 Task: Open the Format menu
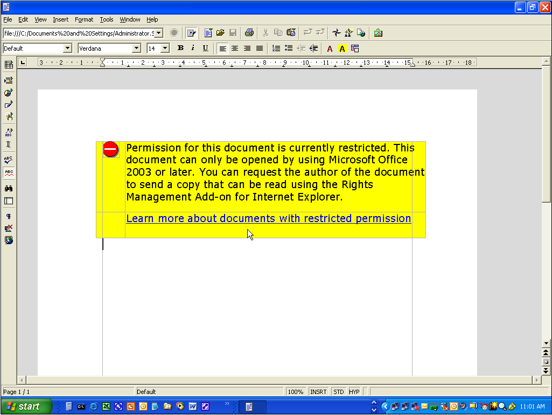(84, 19)
